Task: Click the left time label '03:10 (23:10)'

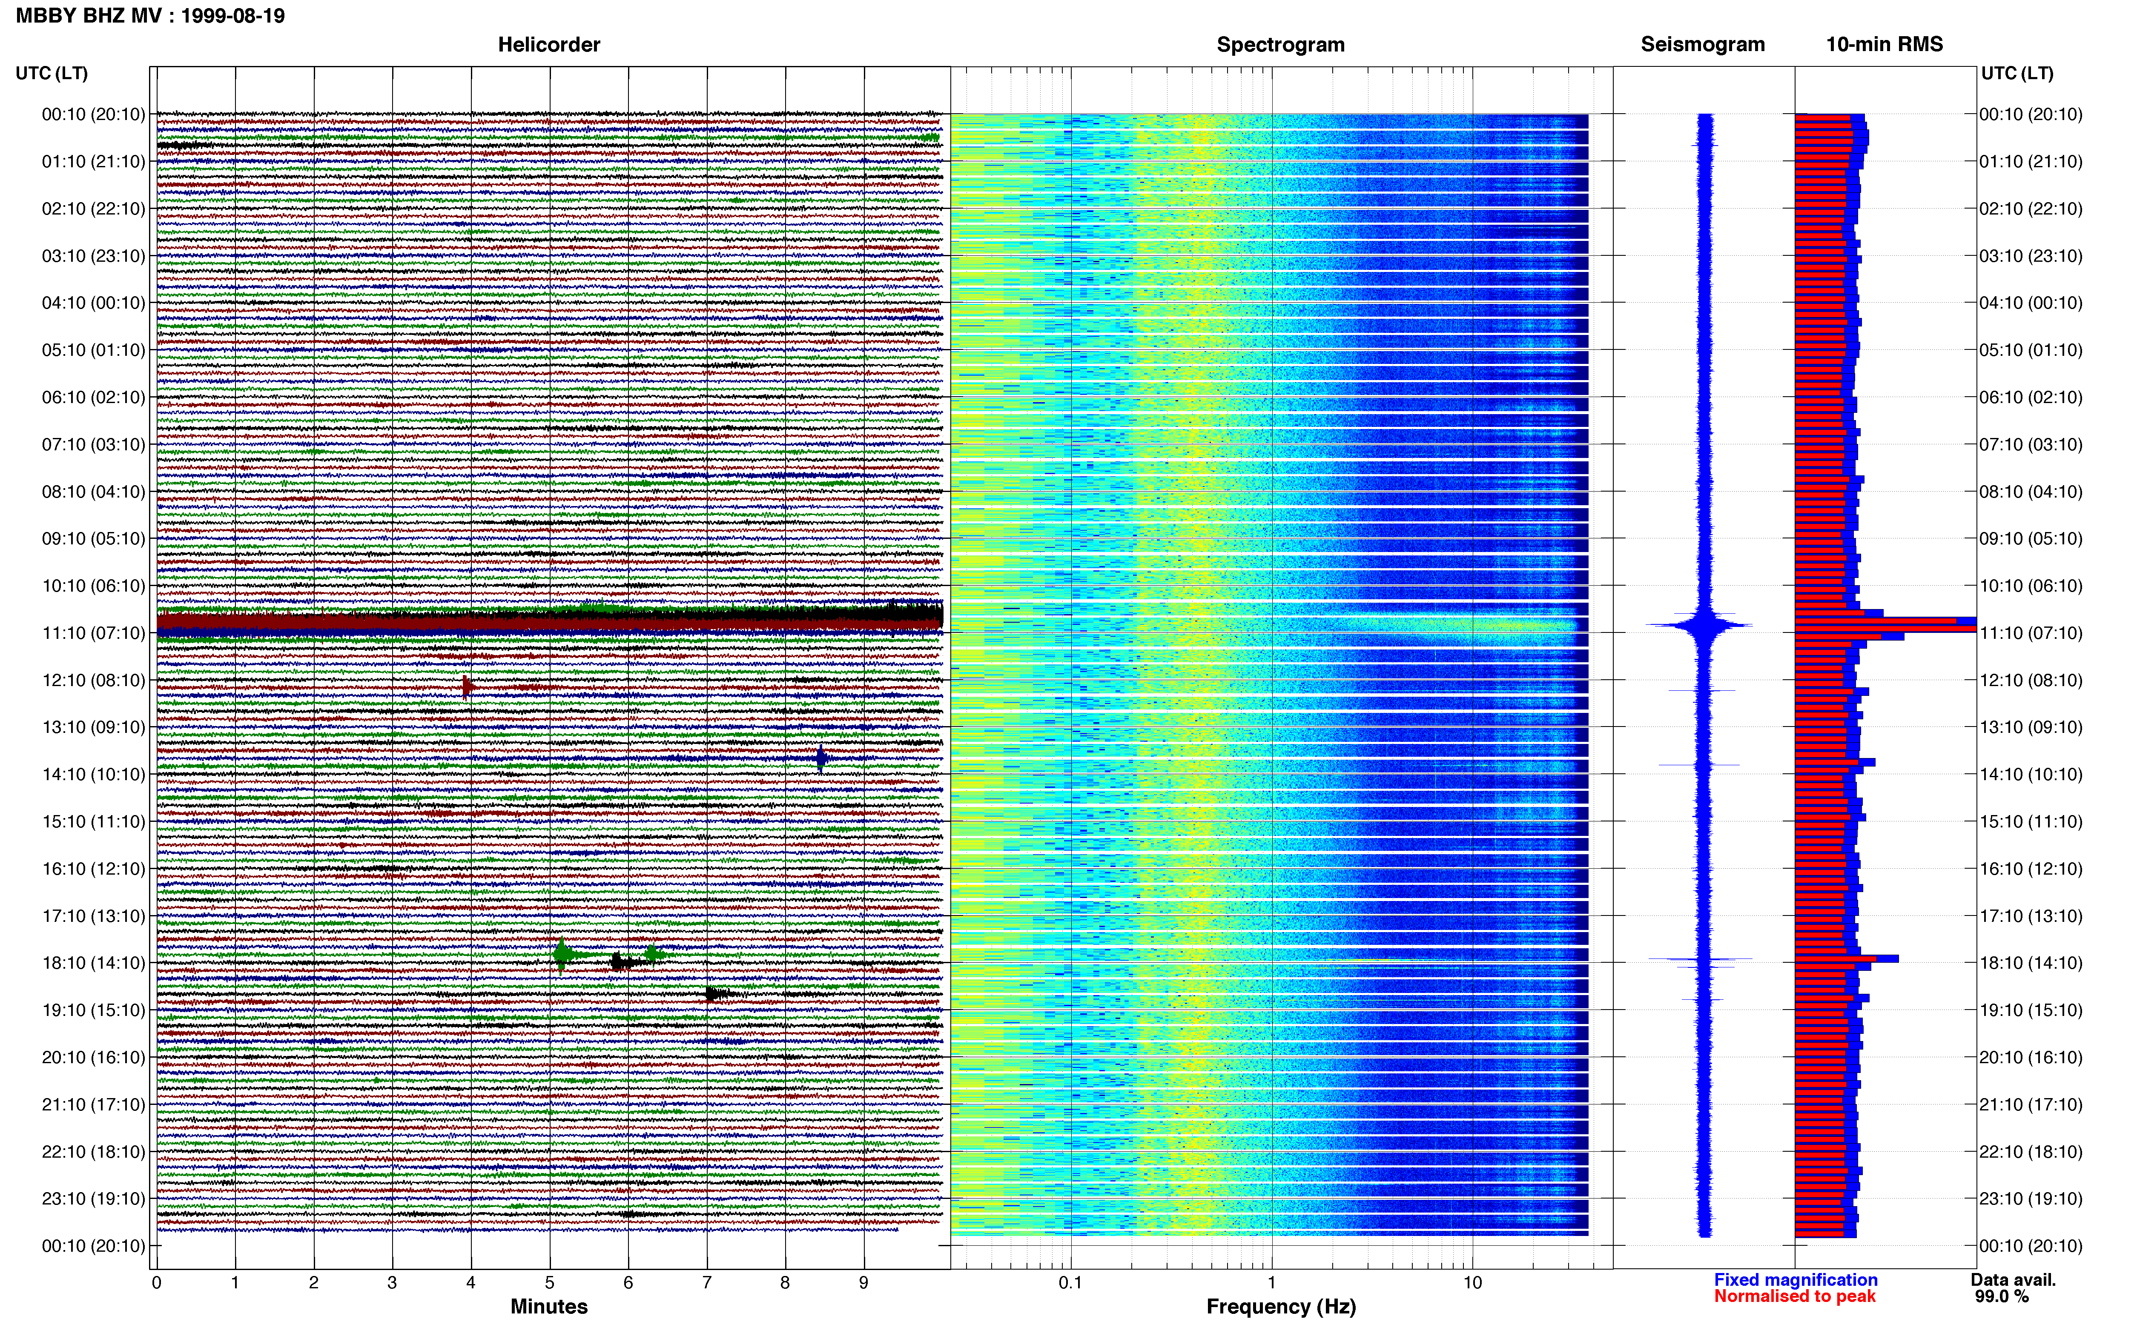Action: pyautogui.click(x=94, y=256)
